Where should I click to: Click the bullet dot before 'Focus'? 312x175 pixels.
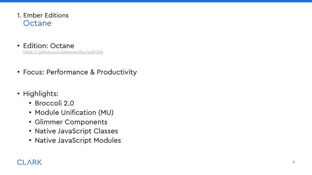tap(18, 72)
